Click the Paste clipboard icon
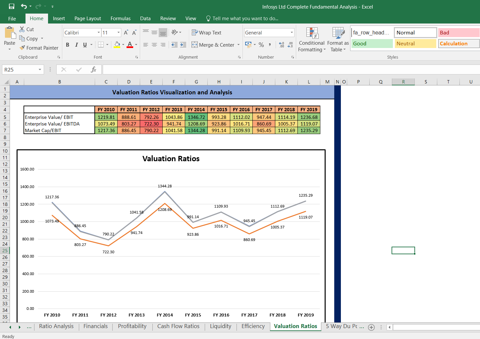 pyautogui.click(x=10, y=33)
